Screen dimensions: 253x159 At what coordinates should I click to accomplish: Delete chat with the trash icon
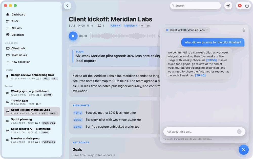point(244,30)
